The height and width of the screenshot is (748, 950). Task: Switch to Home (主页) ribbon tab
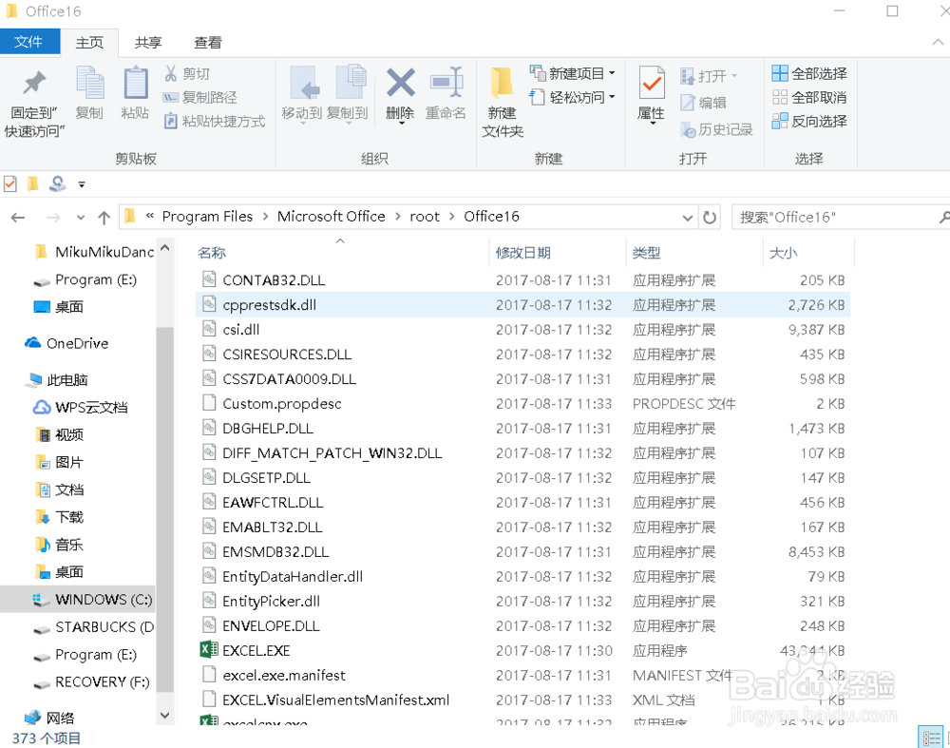click(89, 43)
